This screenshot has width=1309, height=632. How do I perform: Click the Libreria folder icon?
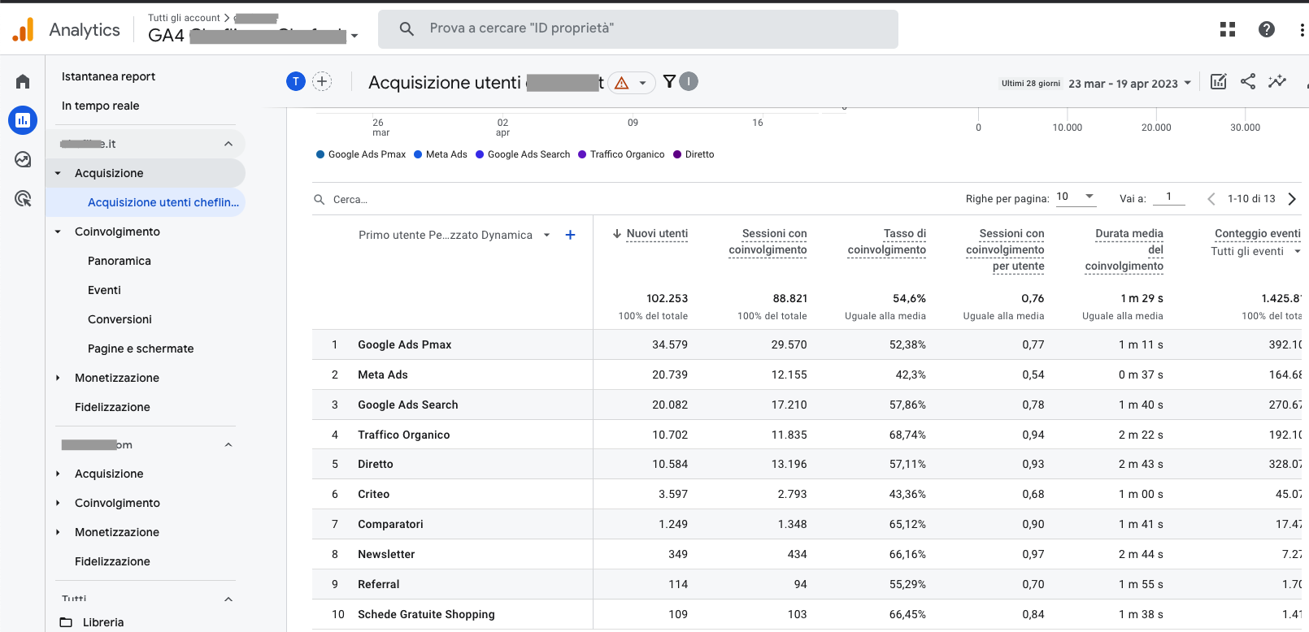click(x=66, y=622)
